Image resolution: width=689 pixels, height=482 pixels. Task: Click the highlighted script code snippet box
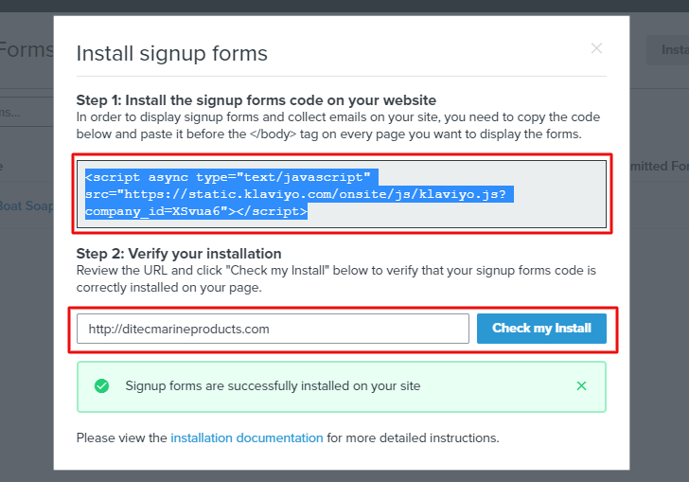(341, 194)
